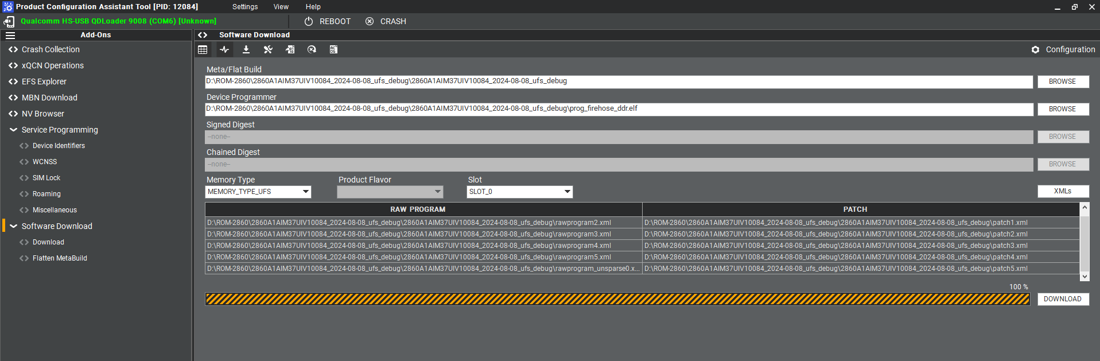Open the Settings menu
Viewport: 1100px width, 361px height.
(x=245, y=7)
